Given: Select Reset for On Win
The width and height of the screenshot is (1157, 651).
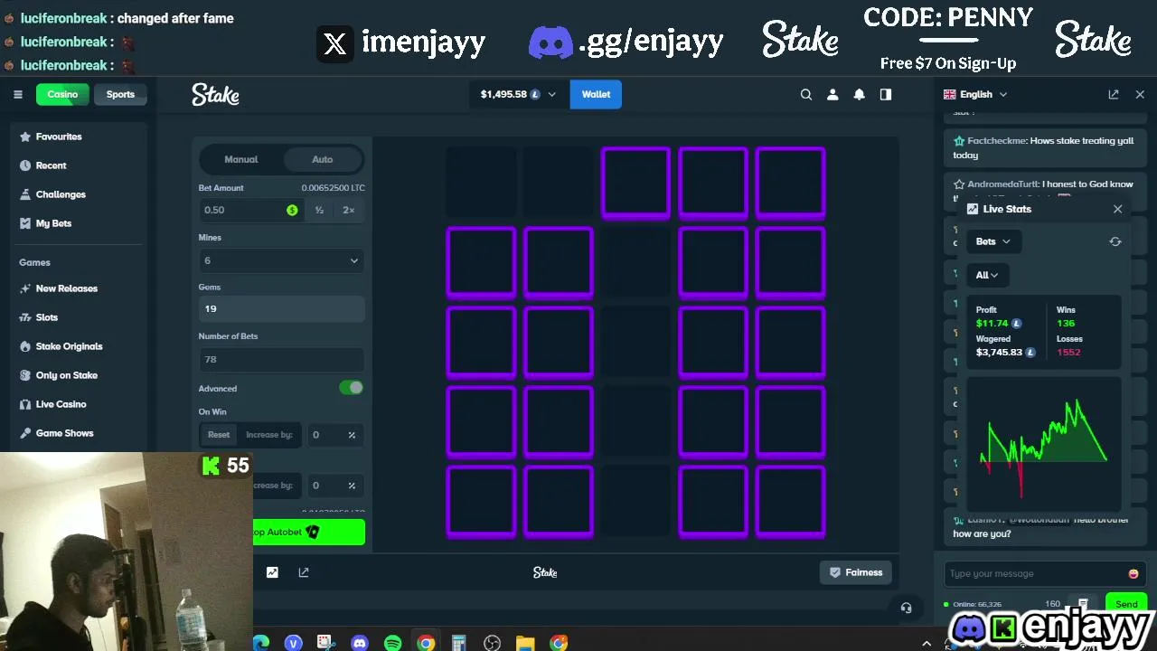Looking at the screenshot, I should [219, 435].
